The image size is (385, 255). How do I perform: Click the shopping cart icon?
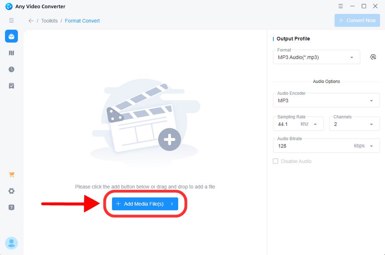(x=11, y=175)
